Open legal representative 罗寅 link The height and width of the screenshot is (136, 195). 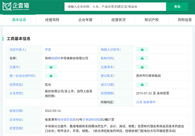48,50
